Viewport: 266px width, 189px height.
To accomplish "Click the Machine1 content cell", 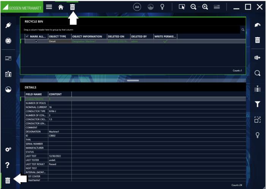I will coord(60,132).
